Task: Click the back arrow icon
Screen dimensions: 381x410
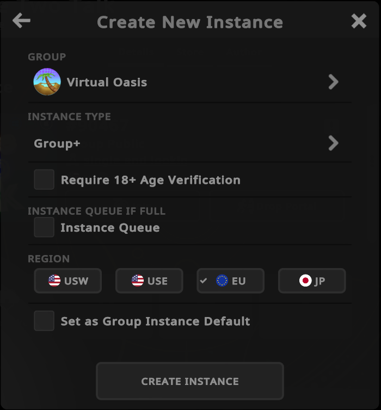Action: [21, 21]
